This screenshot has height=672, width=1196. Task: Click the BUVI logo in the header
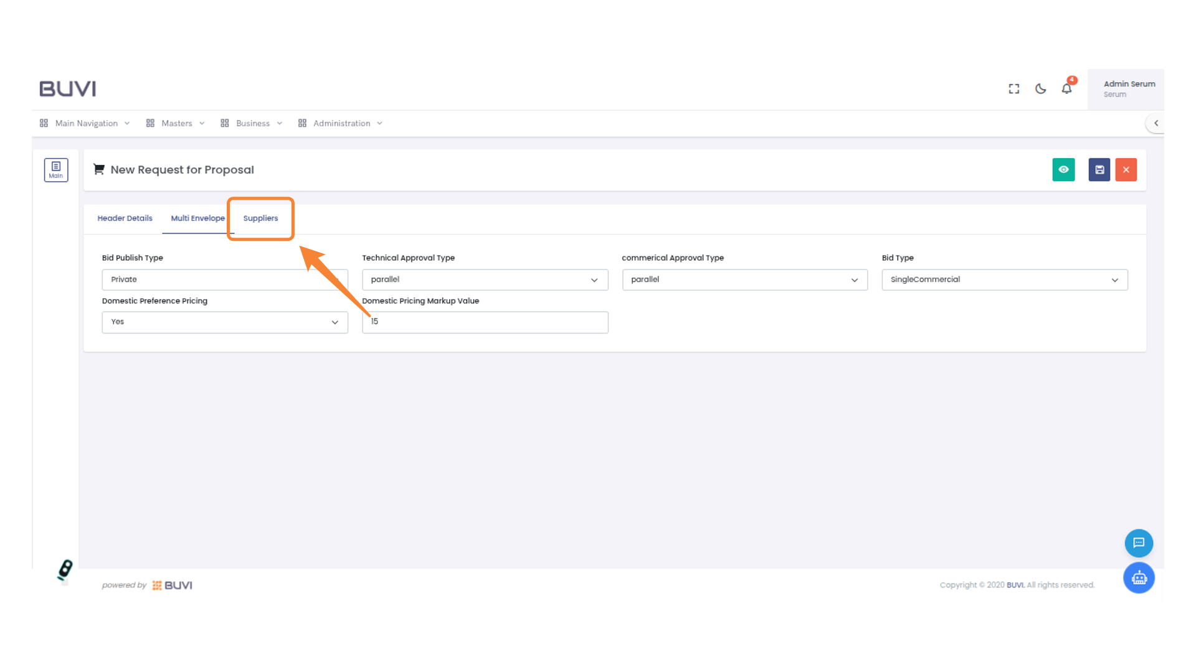click(67, 88)
